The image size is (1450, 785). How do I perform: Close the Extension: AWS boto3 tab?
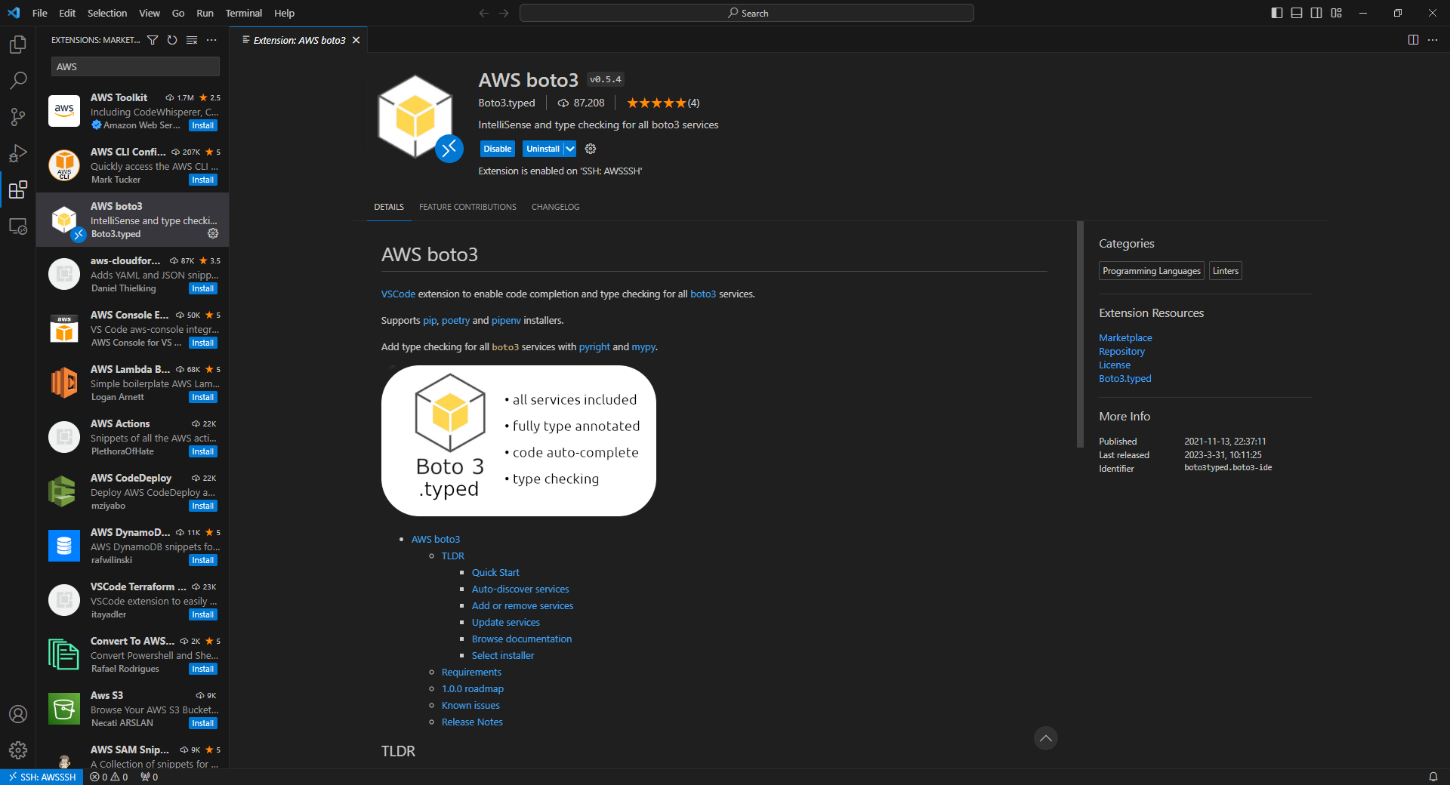(x=356, y=40)
